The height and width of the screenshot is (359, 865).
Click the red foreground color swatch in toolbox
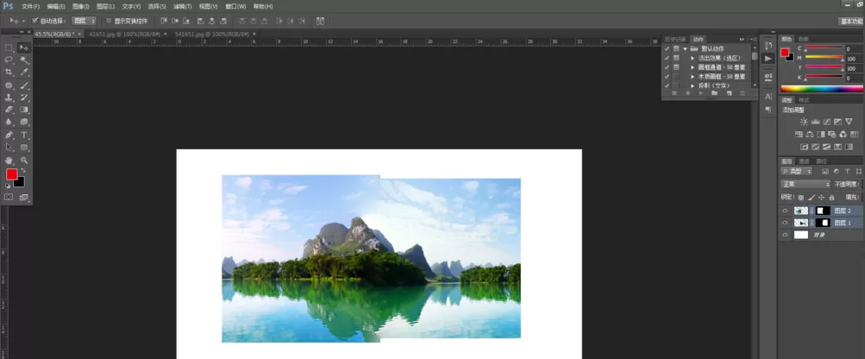click(11, 174)
